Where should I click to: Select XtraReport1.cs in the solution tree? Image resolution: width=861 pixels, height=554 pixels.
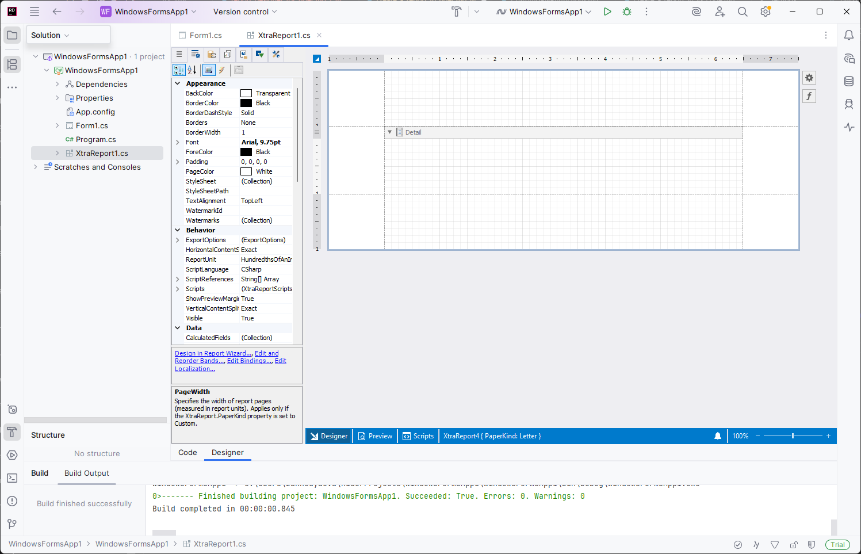click(x=102, y=152)
